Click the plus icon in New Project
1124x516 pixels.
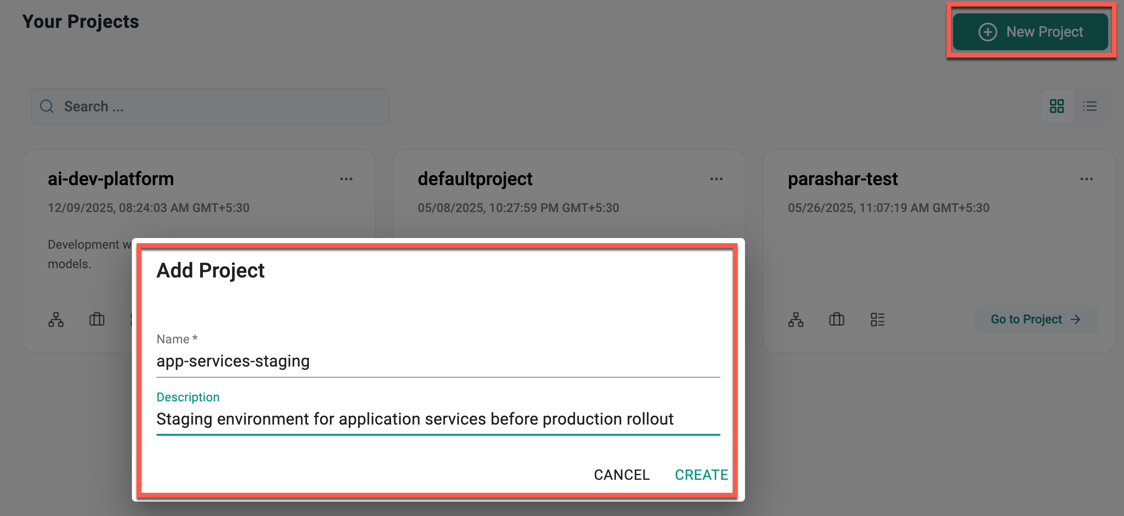tap(987, 32)
